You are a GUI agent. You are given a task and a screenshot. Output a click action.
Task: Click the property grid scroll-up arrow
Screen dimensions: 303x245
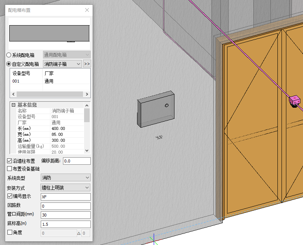click(87, 105)
